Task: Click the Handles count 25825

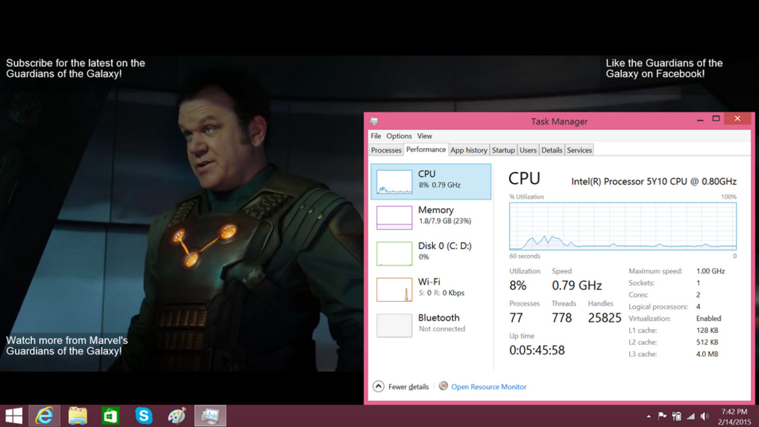Action: click(x=605, y=318)
